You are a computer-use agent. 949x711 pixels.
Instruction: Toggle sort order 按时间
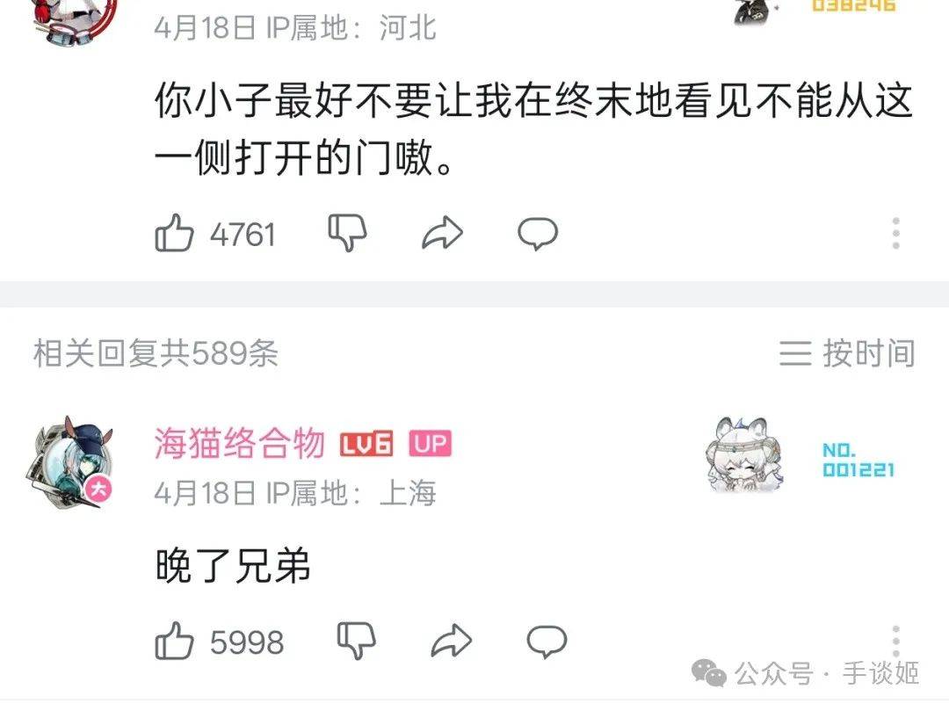point(847,353)
